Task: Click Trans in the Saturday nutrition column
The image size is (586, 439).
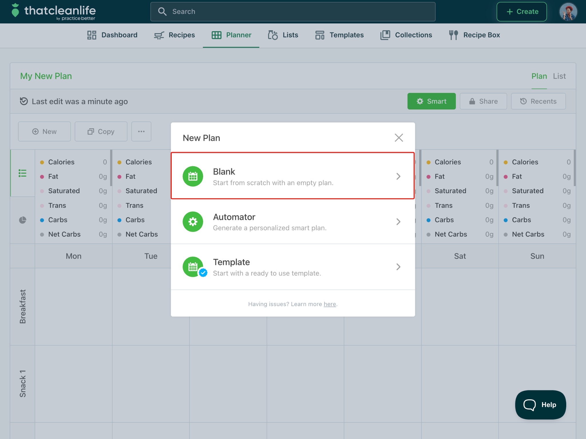Action: pos(444,205)
